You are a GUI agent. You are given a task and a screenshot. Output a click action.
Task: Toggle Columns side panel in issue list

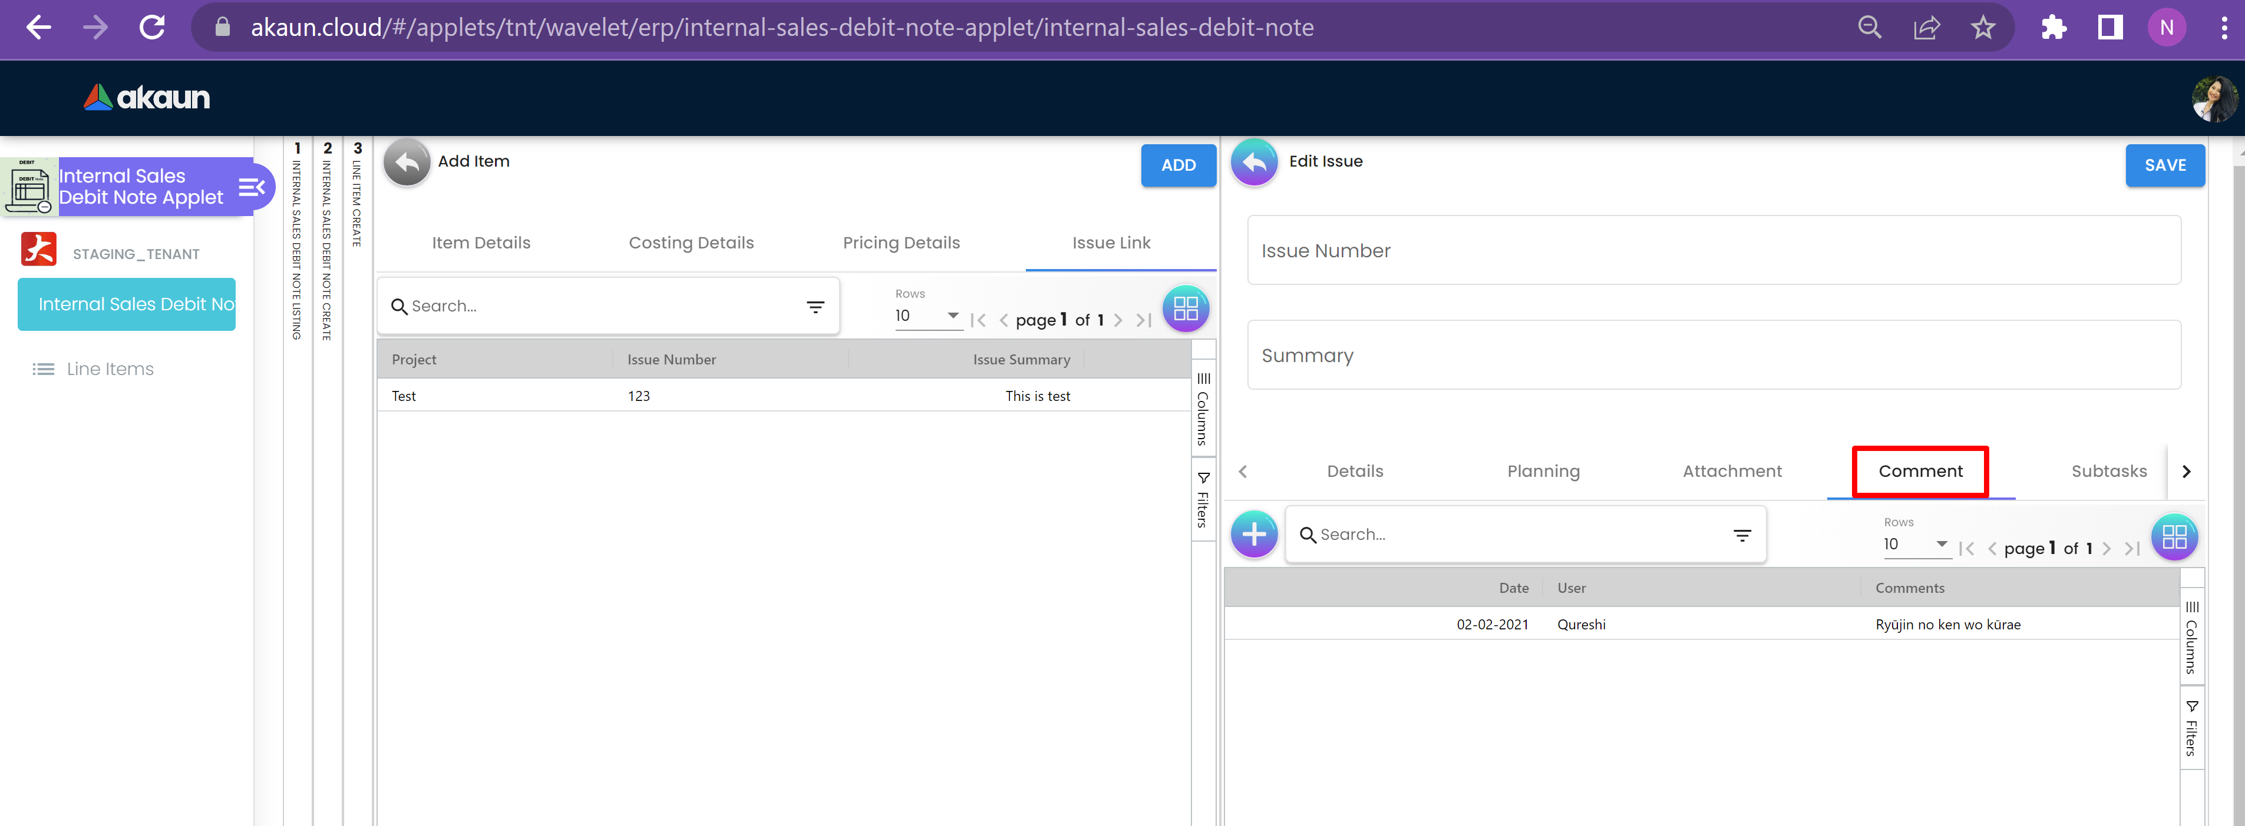coord(1203,408)
